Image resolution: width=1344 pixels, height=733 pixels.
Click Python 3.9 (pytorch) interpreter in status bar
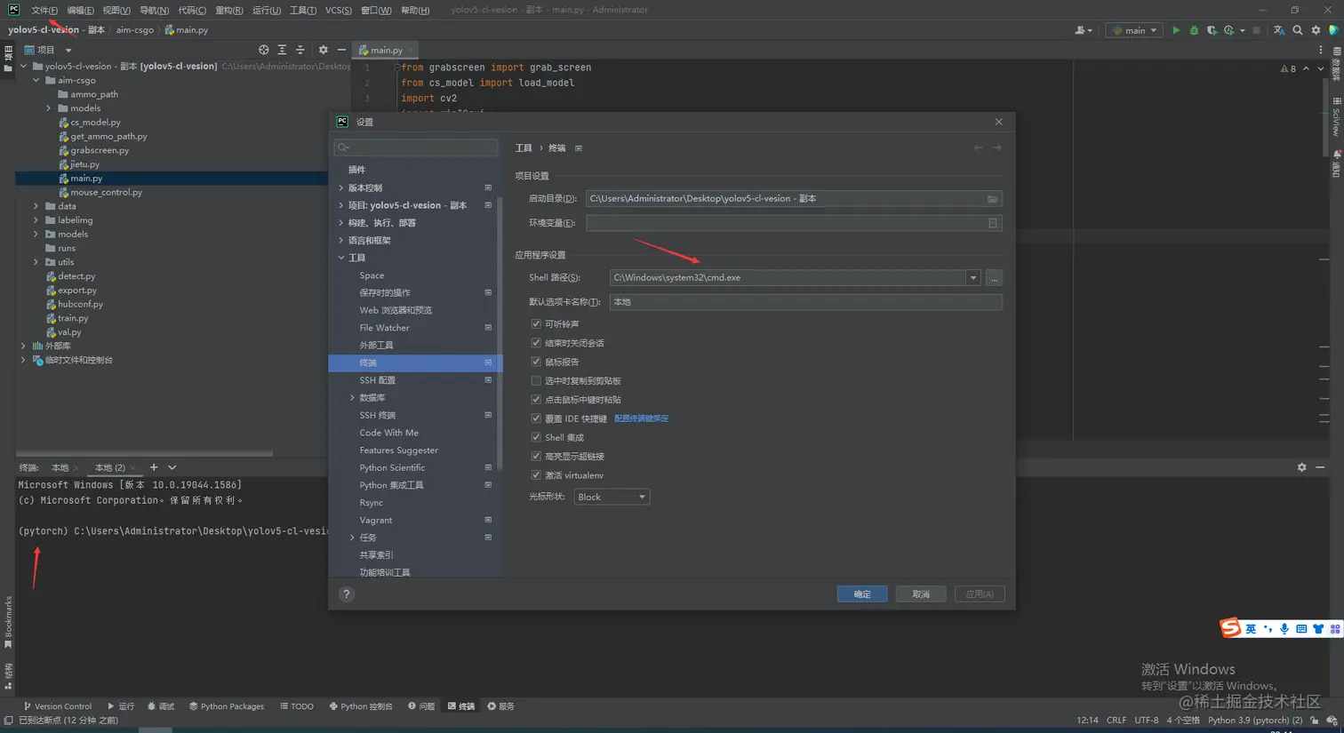(1255, 721)
